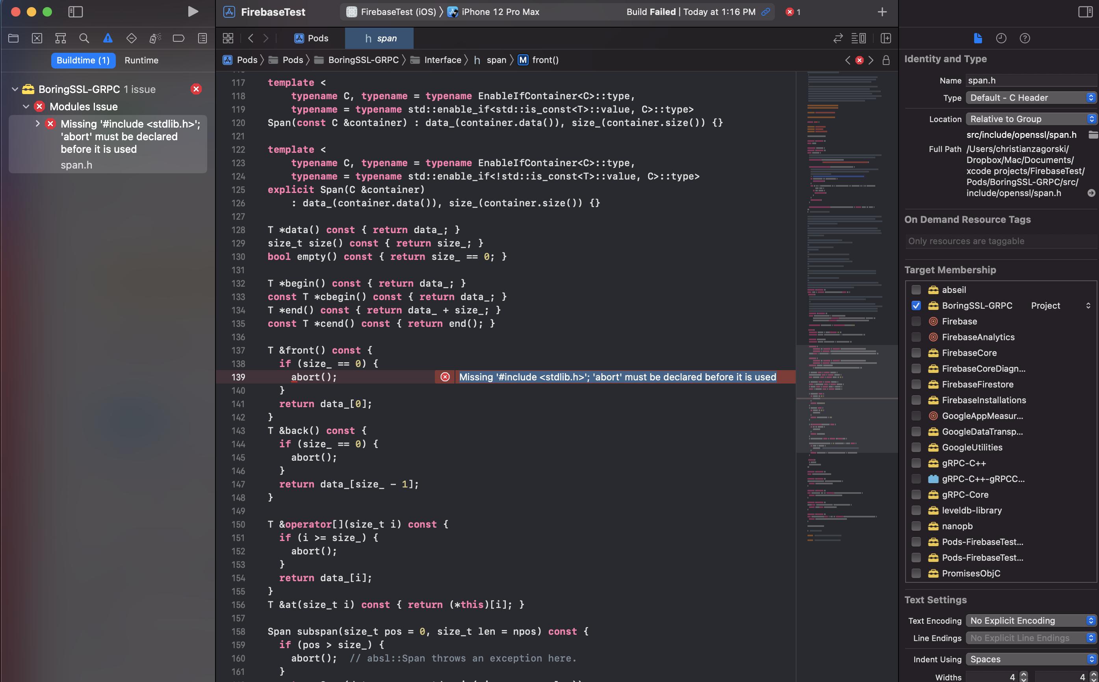Open the related items grid menu
The width and height of the screenshot is (1099, 682).
click(228, 38)
